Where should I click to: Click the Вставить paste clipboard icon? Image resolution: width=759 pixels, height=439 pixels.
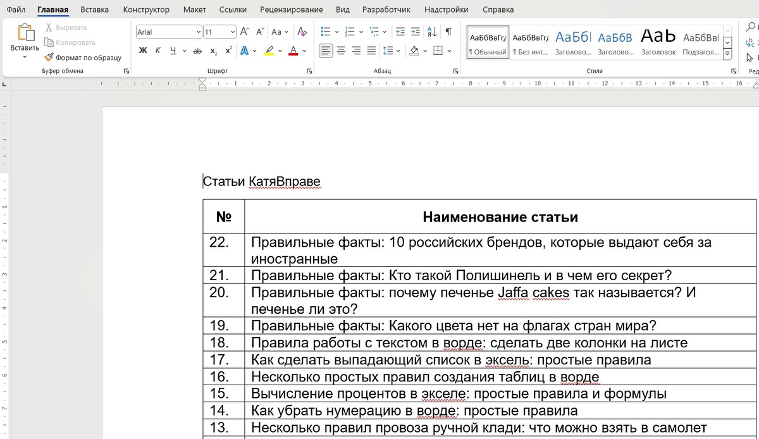tap(25, 33)
